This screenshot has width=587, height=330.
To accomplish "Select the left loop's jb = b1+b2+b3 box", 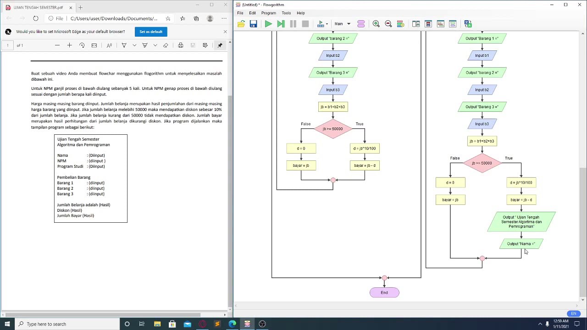I will (333, 107).
